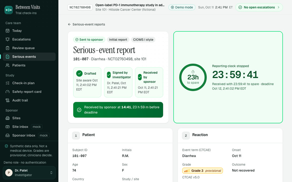The width and height of the screenshot is (292, 182).
Task: Click the green Received by sponsor banner
Action: (118, 110)
